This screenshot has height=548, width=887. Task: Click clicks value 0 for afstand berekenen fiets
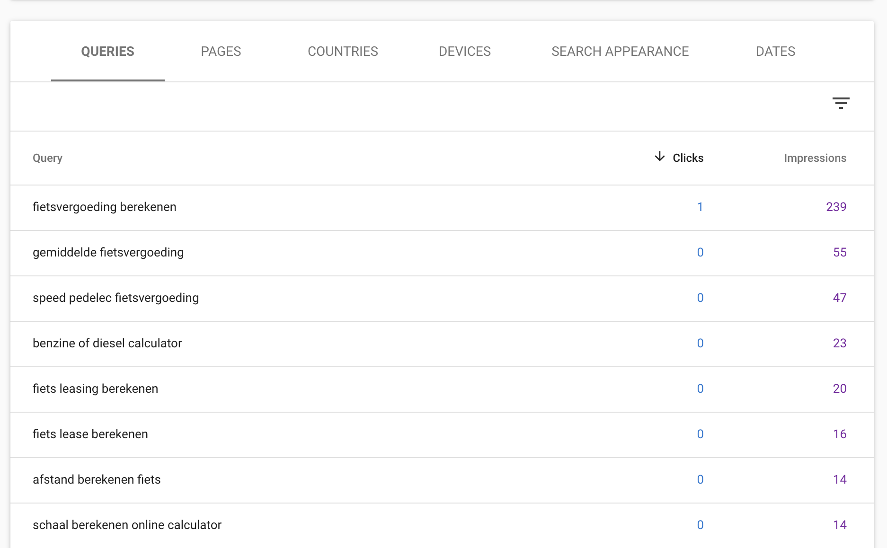(700, 480)
